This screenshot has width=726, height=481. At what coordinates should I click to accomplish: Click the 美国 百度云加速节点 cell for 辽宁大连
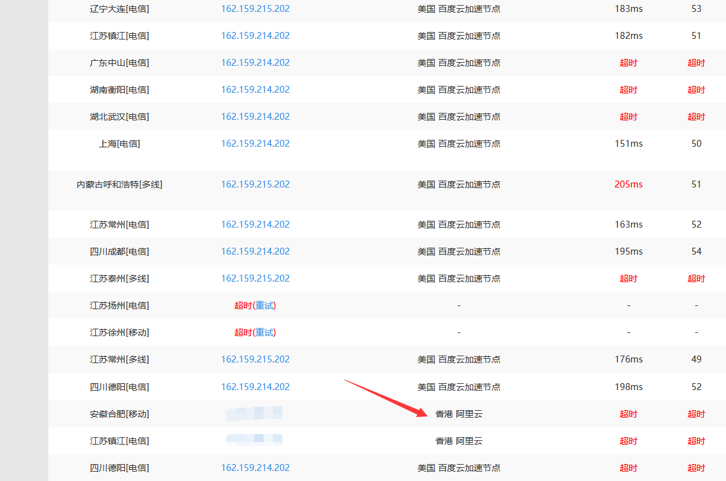pyautogui.click(x=459, y=9)
